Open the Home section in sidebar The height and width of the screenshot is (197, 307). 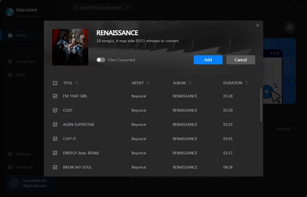pyautogui.click(x=21, y=35)
